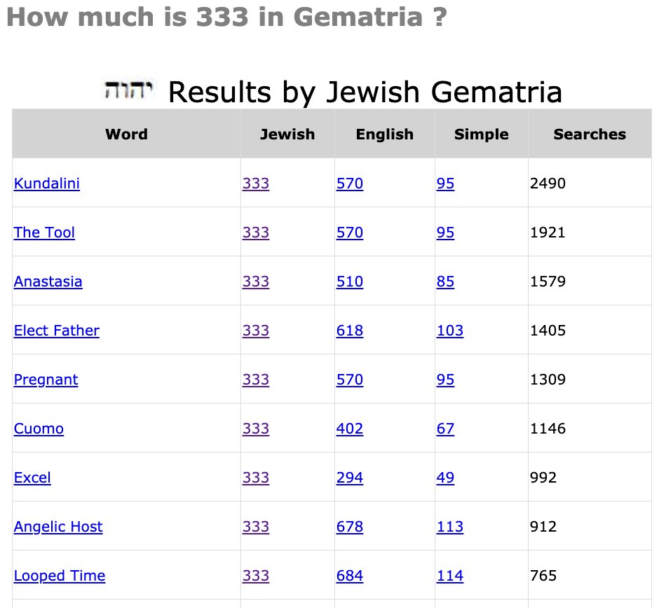Click searches count 1579 for Anastasia

click(548, 282)
